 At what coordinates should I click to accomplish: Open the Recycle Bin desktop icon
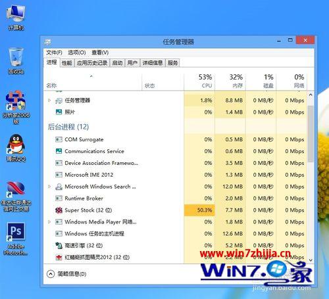[16, 60]
